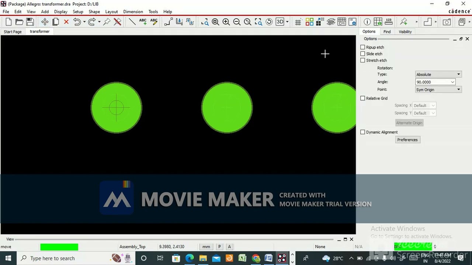Click the Open folder icon
Viewport: 472px width, 265px height.
(19, 22)
